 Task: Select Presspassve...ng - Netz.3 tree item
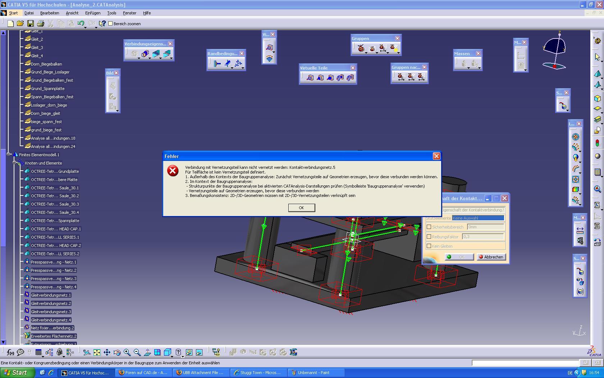[x=54, y=279]
